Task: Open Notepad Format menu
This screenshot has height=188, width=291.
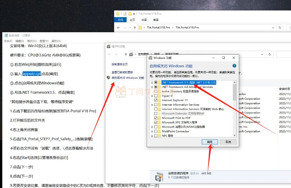Action: tap(32, 41)
